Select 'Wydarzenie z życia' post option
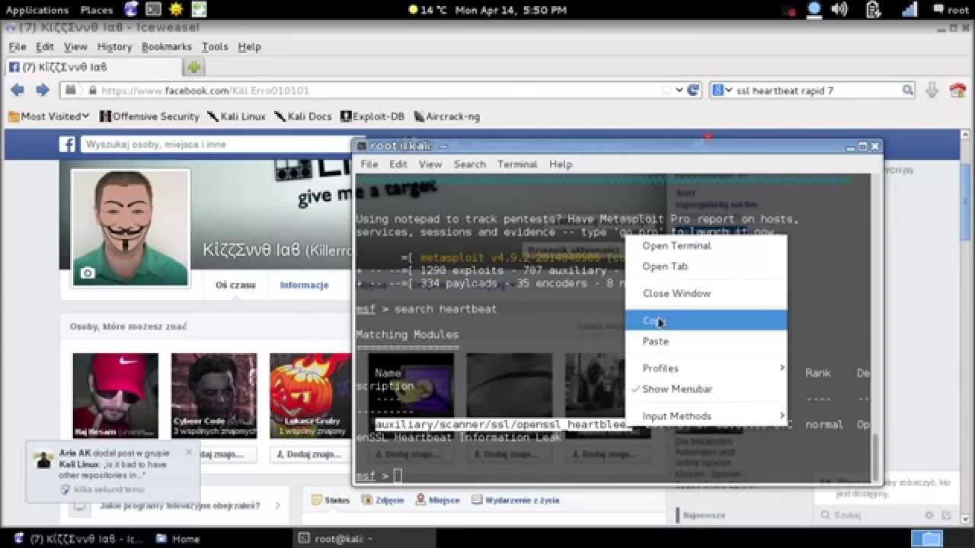 516,500
